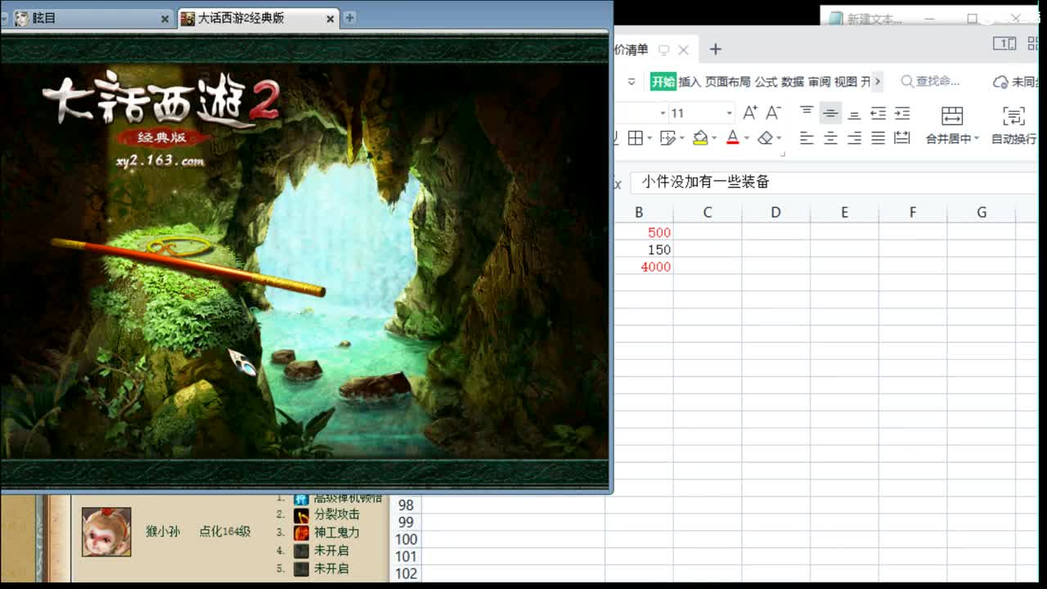Align cell text to the right
Viewport: 1047px width, 589px height.
(x=854, y=138)
